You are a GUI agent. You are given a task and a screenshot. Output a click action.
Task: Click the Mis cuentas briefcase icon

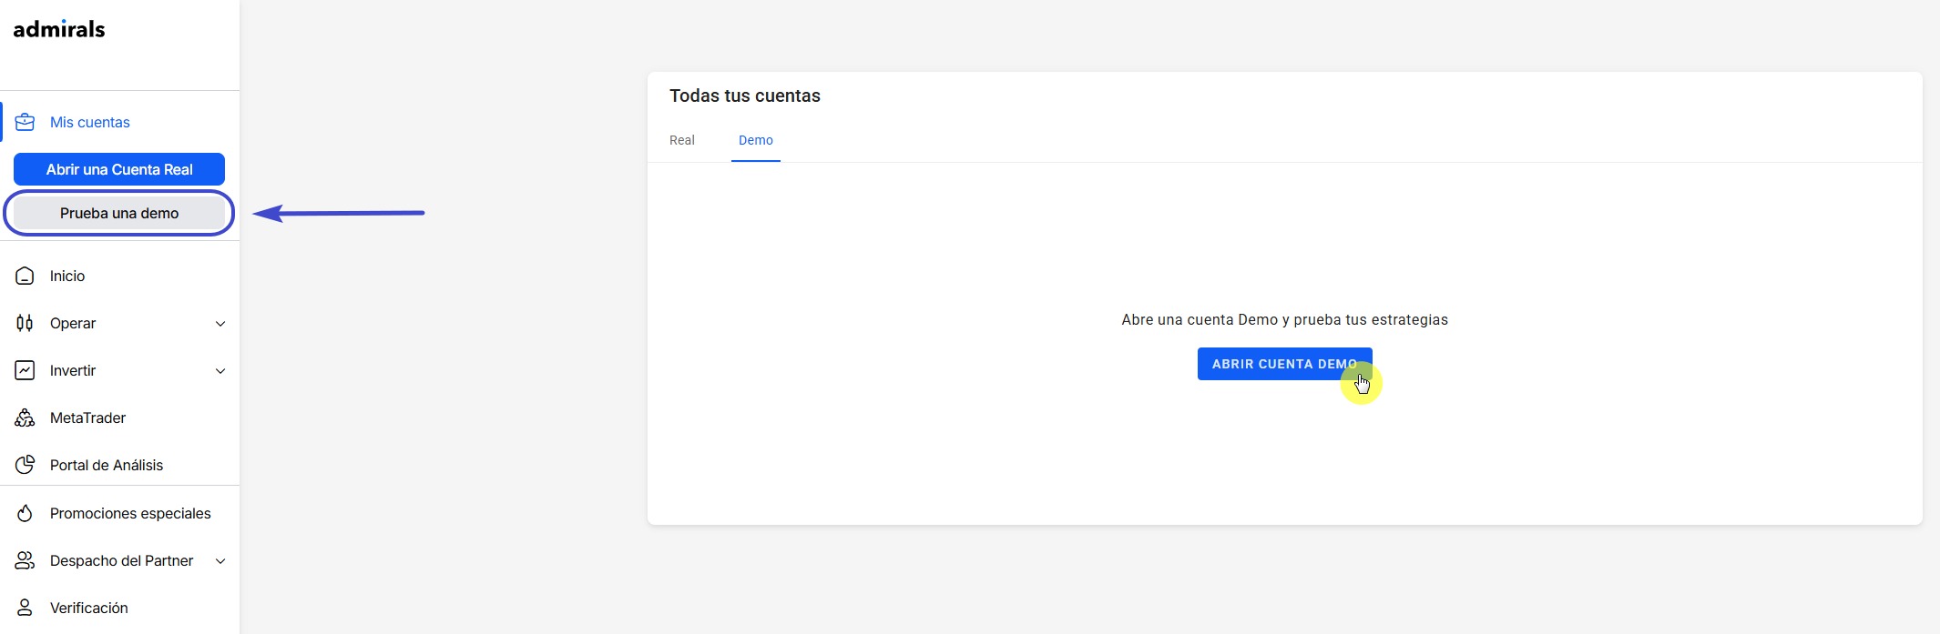[25, 122]
